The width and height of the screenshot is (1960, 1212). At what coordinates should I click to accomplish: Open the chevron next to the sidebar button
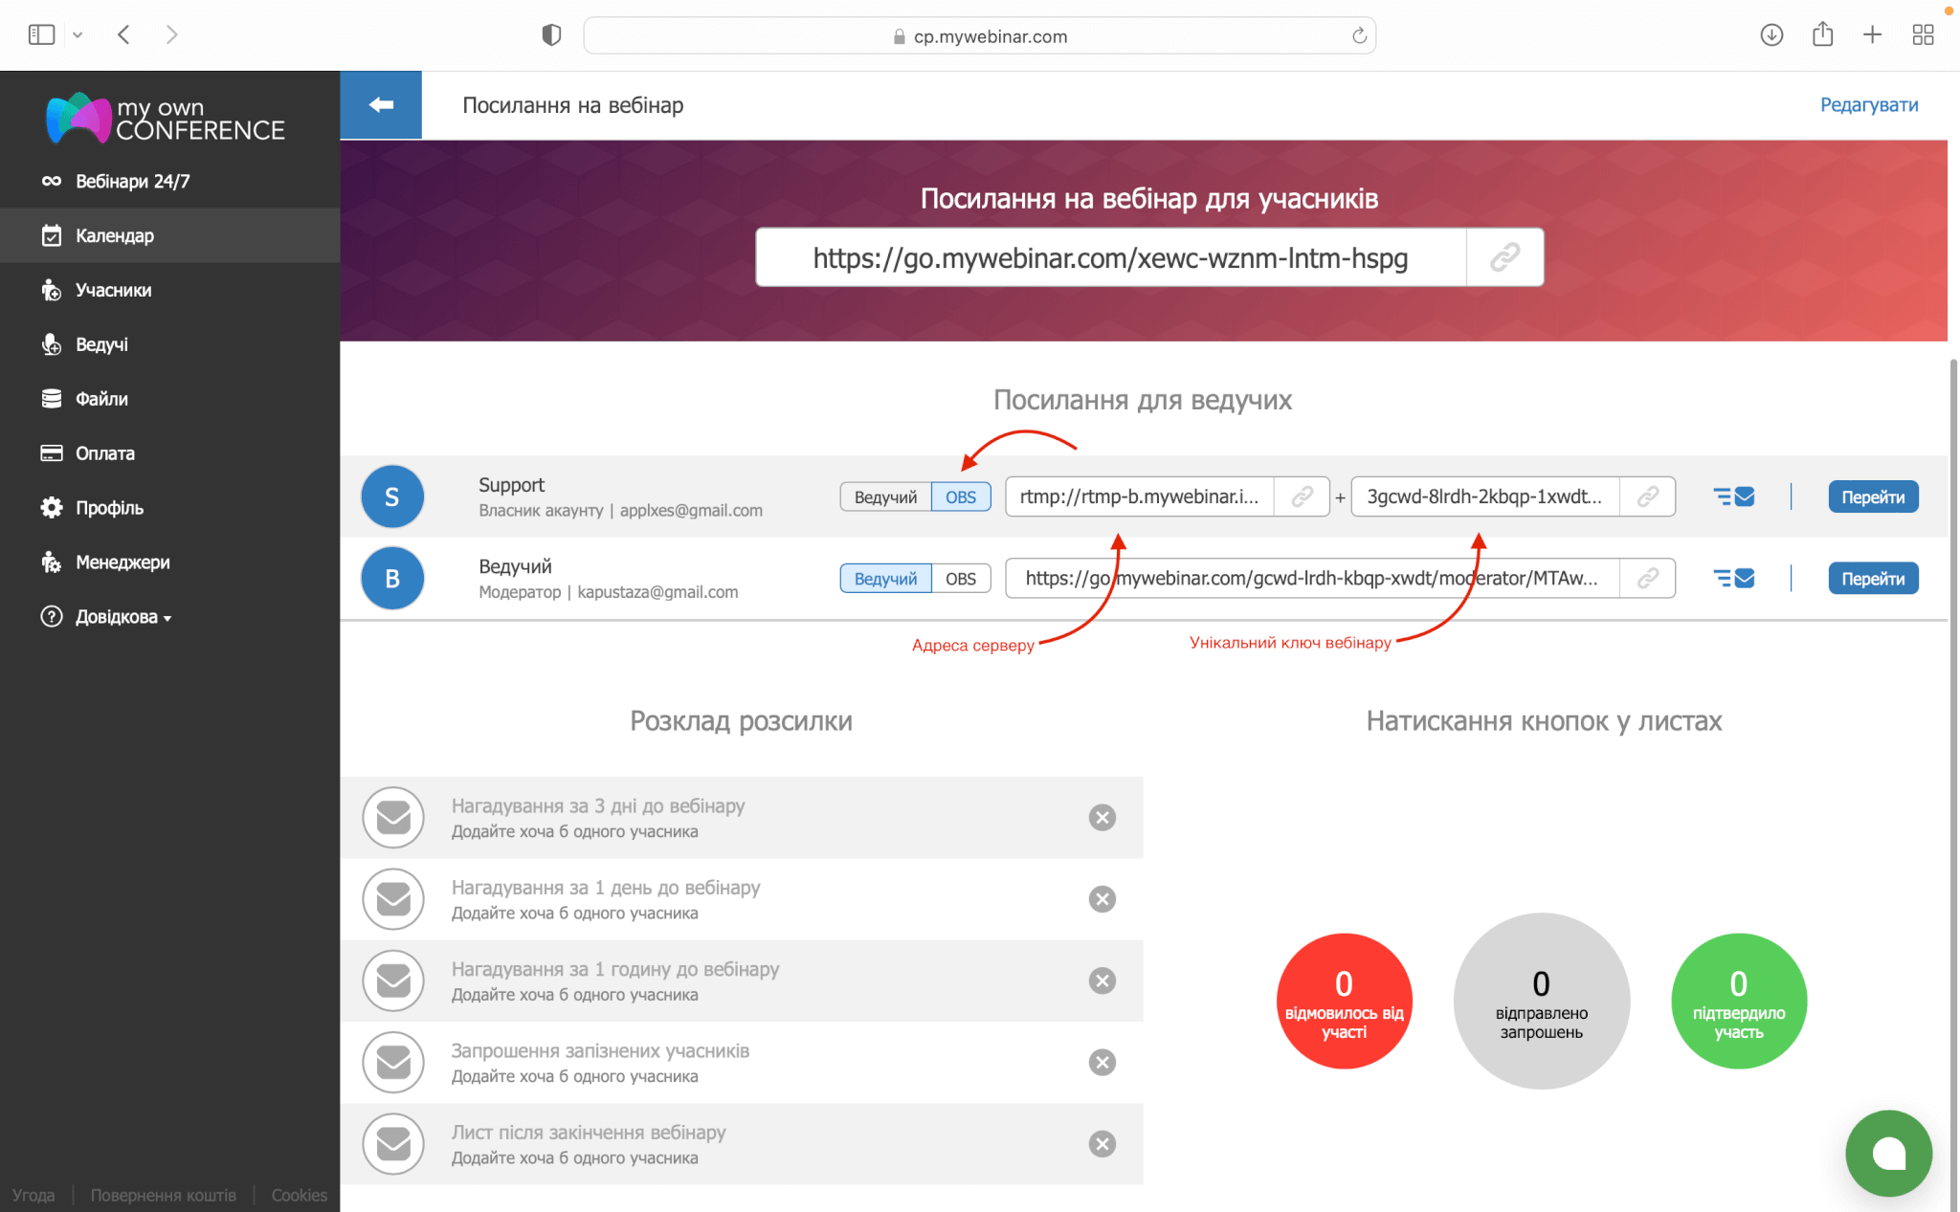coord(78,34)
